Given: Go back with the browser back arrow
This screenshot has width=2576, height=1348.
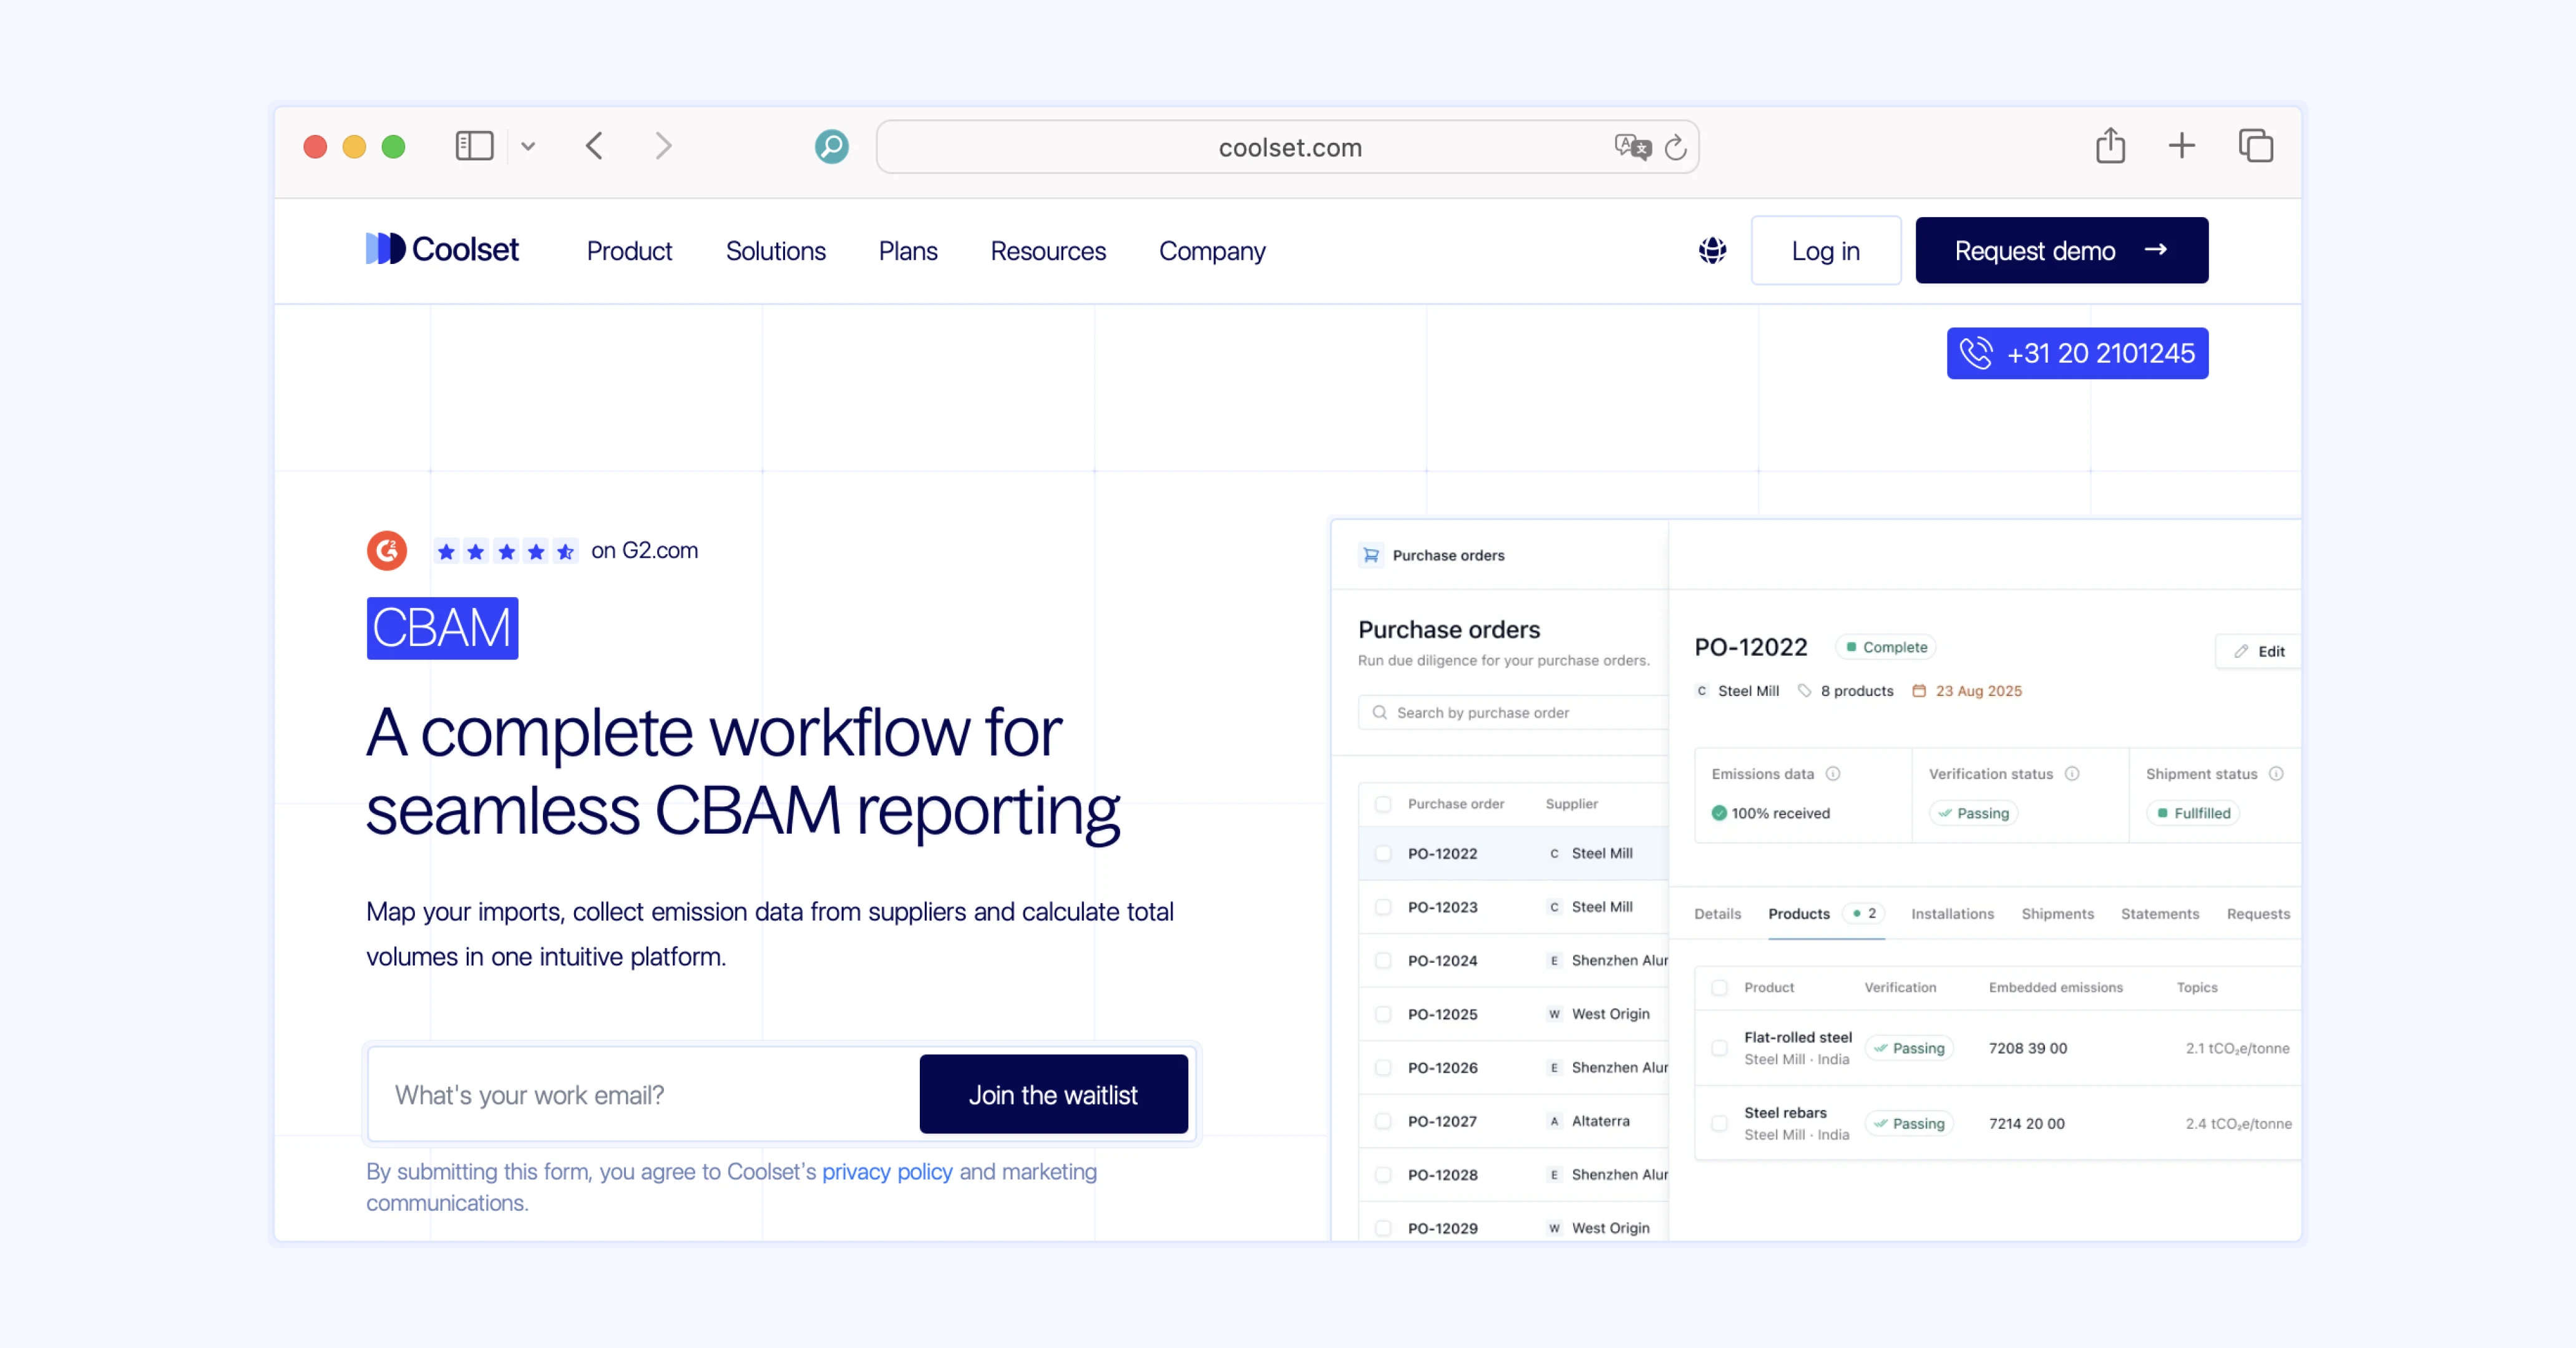Looking at the screenshot, I should pos(595,146).
